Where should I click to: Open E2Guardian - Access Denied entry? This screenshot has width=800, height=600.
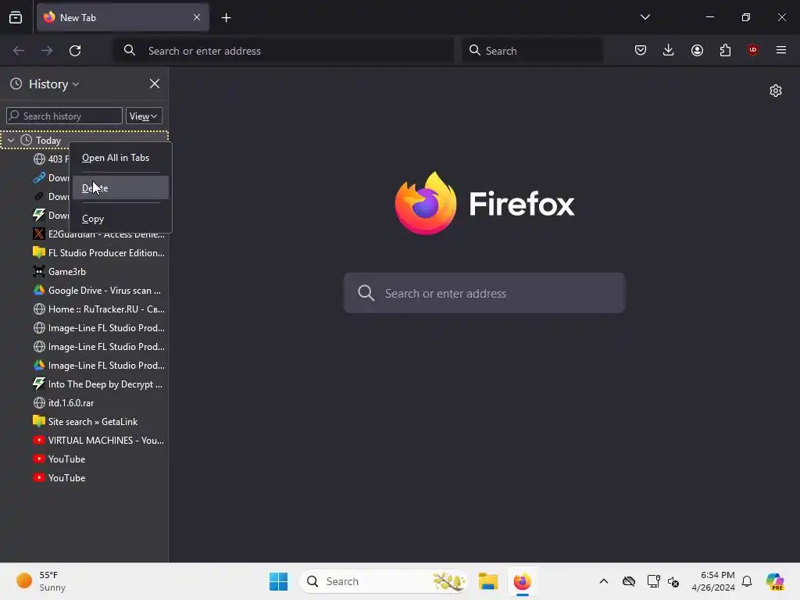tap(99, 234)
